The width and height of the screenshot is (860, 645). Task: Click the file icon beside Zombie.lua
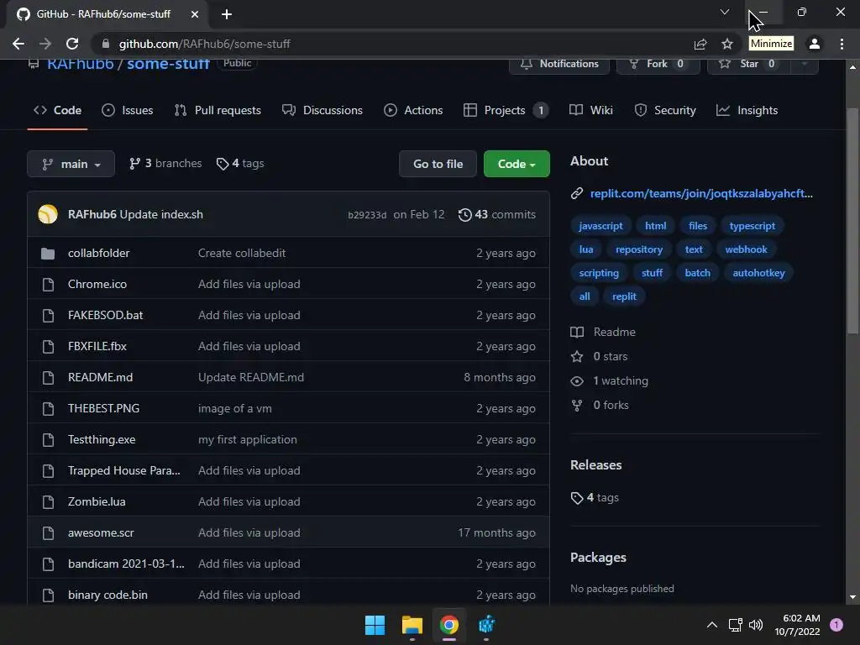(48, 502)
